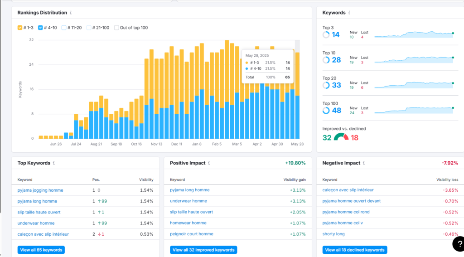
Task: Click the Top 10 trend sparkline chart
Action: (x=414, y=59)
